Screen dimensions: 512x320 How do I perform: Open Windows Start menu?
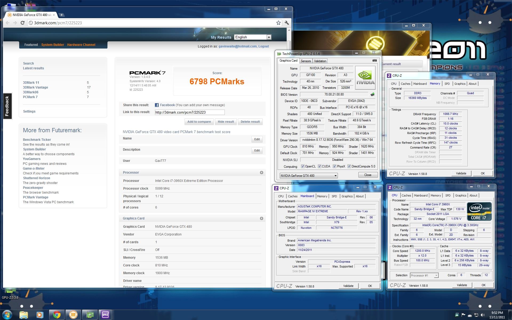click(7, 315)
